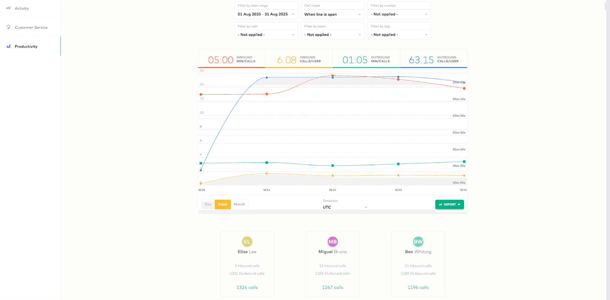Click Miguel Bruno's MB avatar

click(x=332, y=242)
